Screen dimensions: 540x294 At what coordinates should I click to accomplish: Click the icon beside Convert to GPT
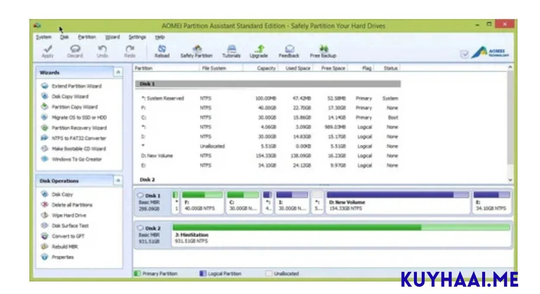tap(44, 236)
